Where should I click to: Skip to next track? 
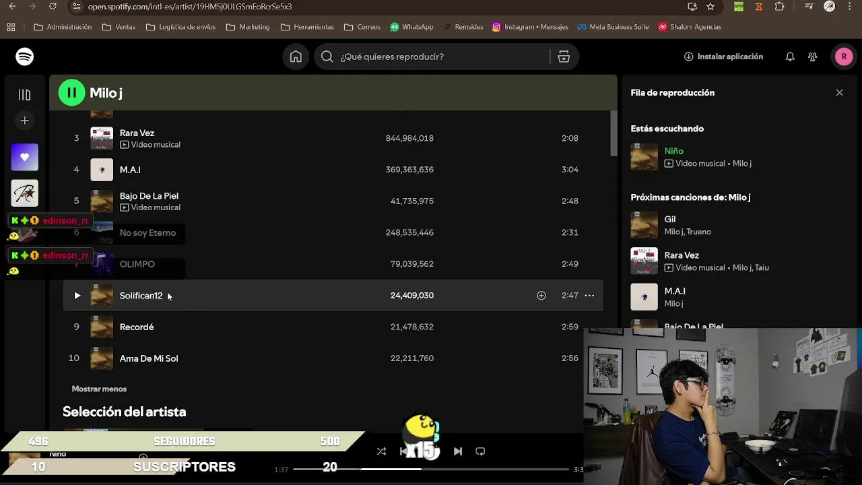(458, 451)
